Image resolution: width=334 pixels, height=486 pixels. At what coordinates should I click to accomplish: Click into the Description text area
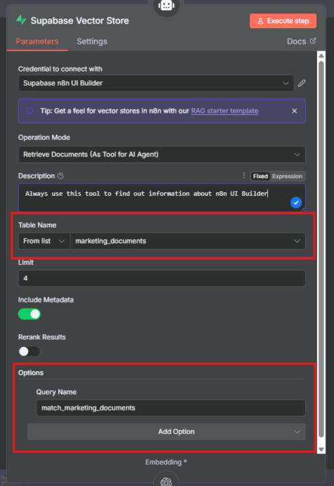point(162,197)
